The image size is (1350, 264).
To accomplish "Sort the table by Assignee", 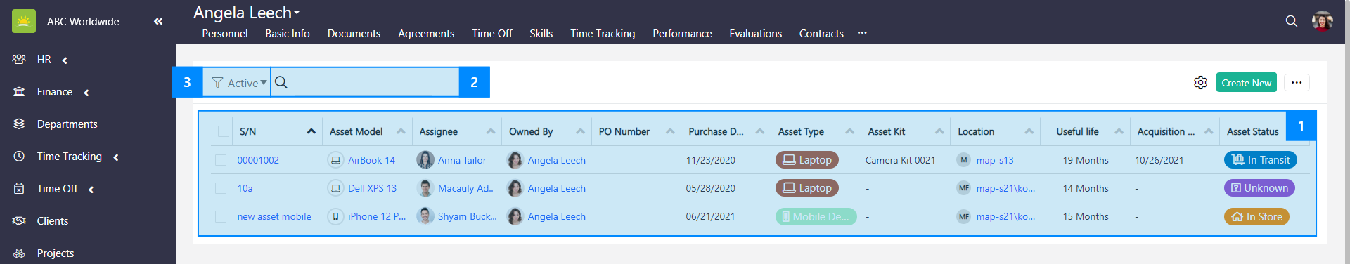I will pos(491,131).
